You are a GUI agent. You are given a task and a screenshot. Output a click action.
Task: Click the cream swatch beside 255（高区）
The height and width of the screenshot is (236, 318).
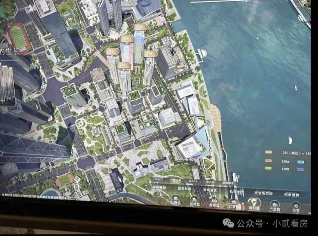(x=269, y=152)
